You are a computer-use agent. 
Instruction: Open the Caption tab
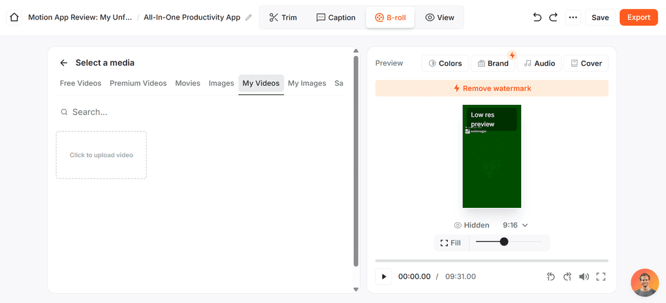point(336,18)
